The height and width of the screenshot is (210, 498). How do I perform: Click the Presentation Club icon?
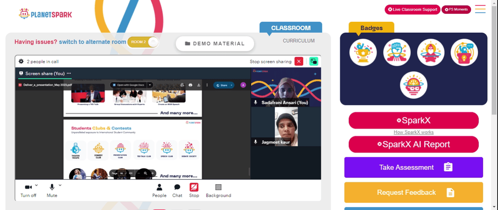120,150
